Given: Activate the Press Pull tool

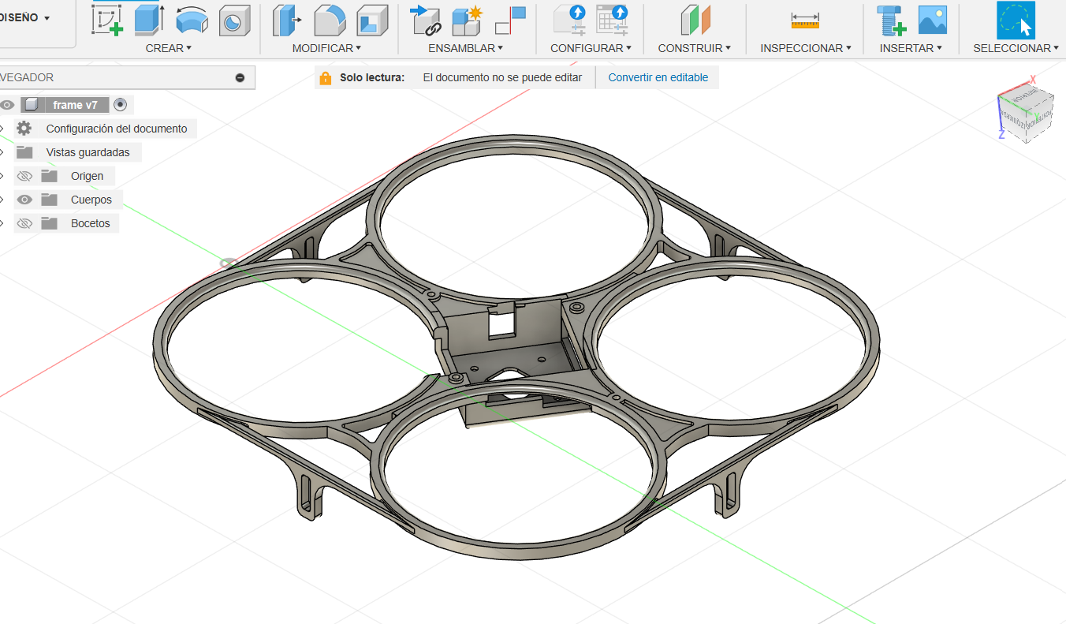Looking at the screenshot, I should point(287,20).
